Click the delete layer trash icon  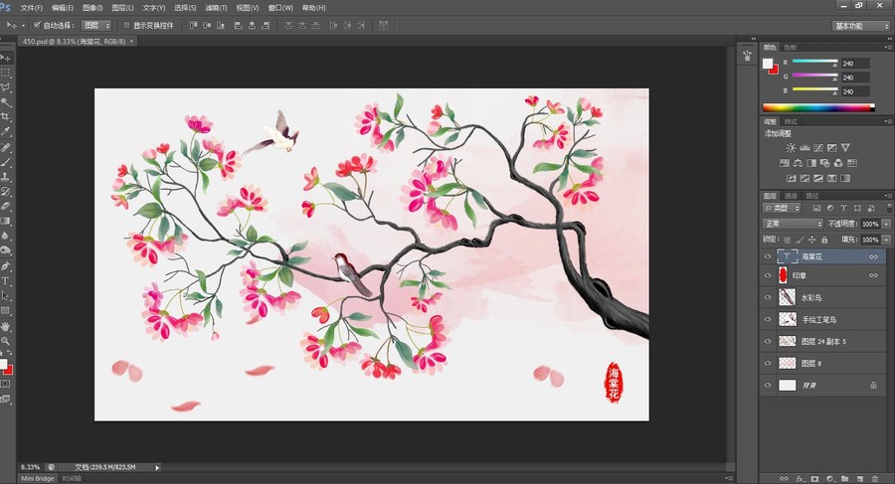875,479
